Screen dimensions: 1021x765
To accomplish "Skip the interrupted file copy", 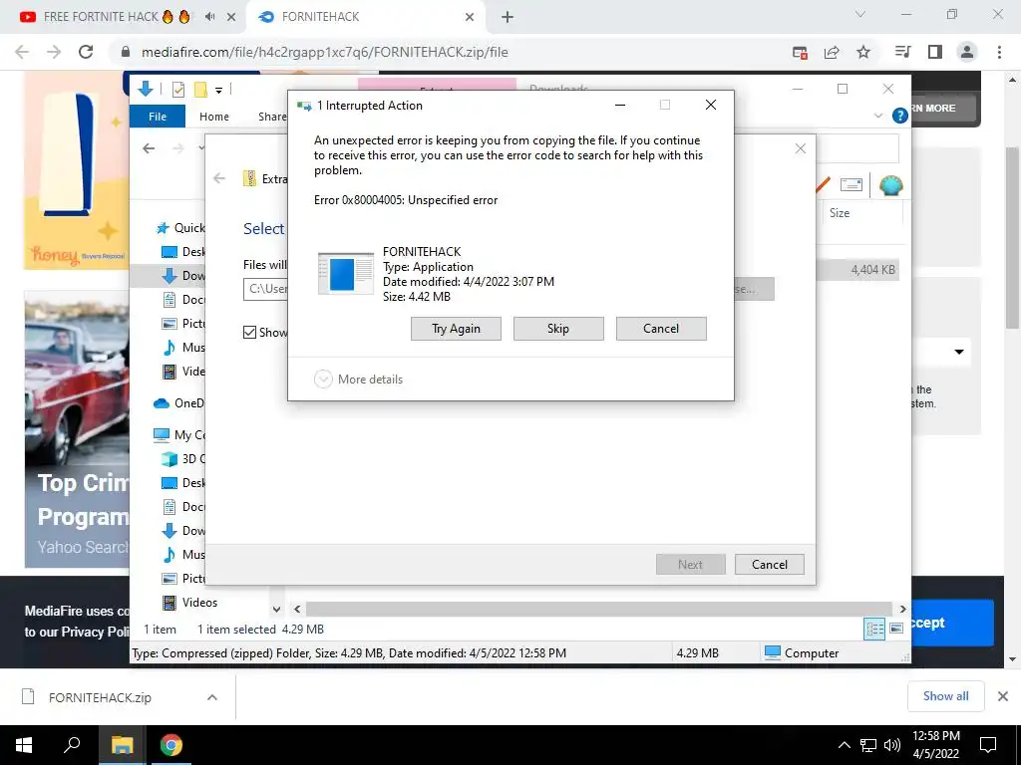I will point(558,329).
